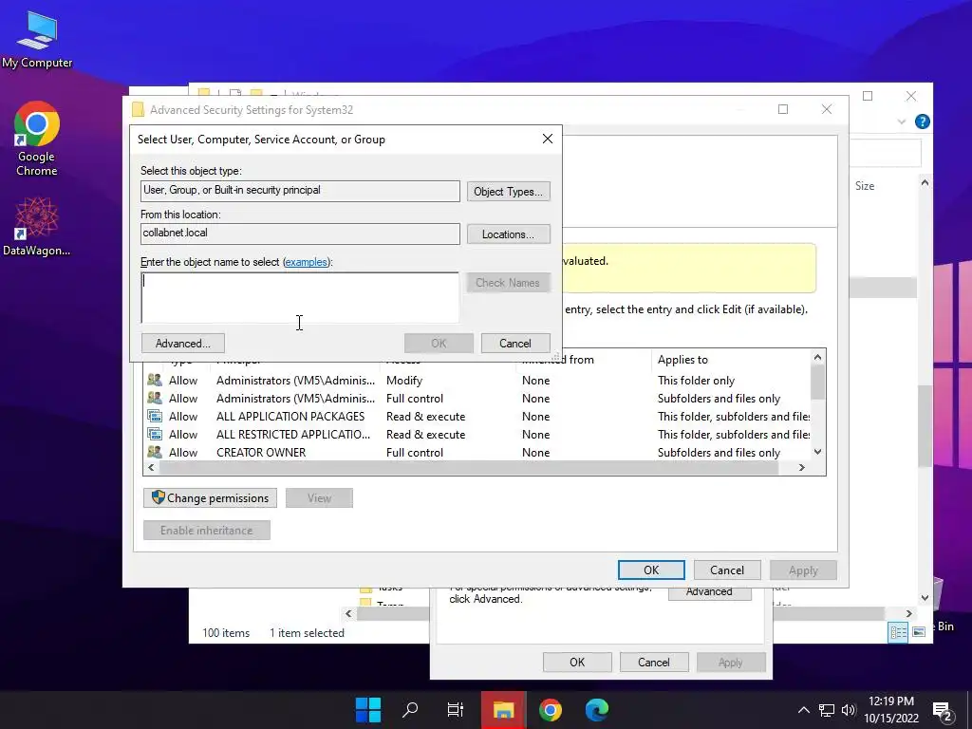The image size is (972, 729).
Task: Click into the object name text box
Action: click(300, 297)
